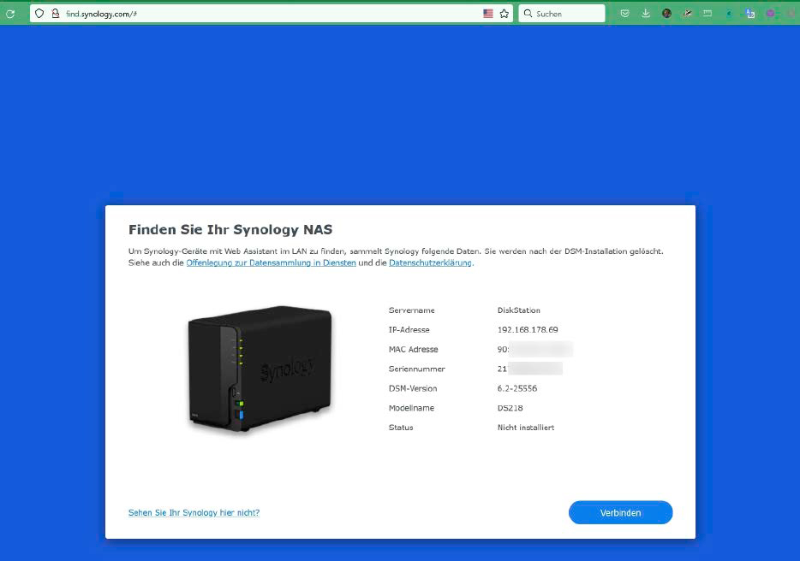
Task: Click the 'Finden Sie Ihr Synology NAS' heading
Action: pos(230,230)
